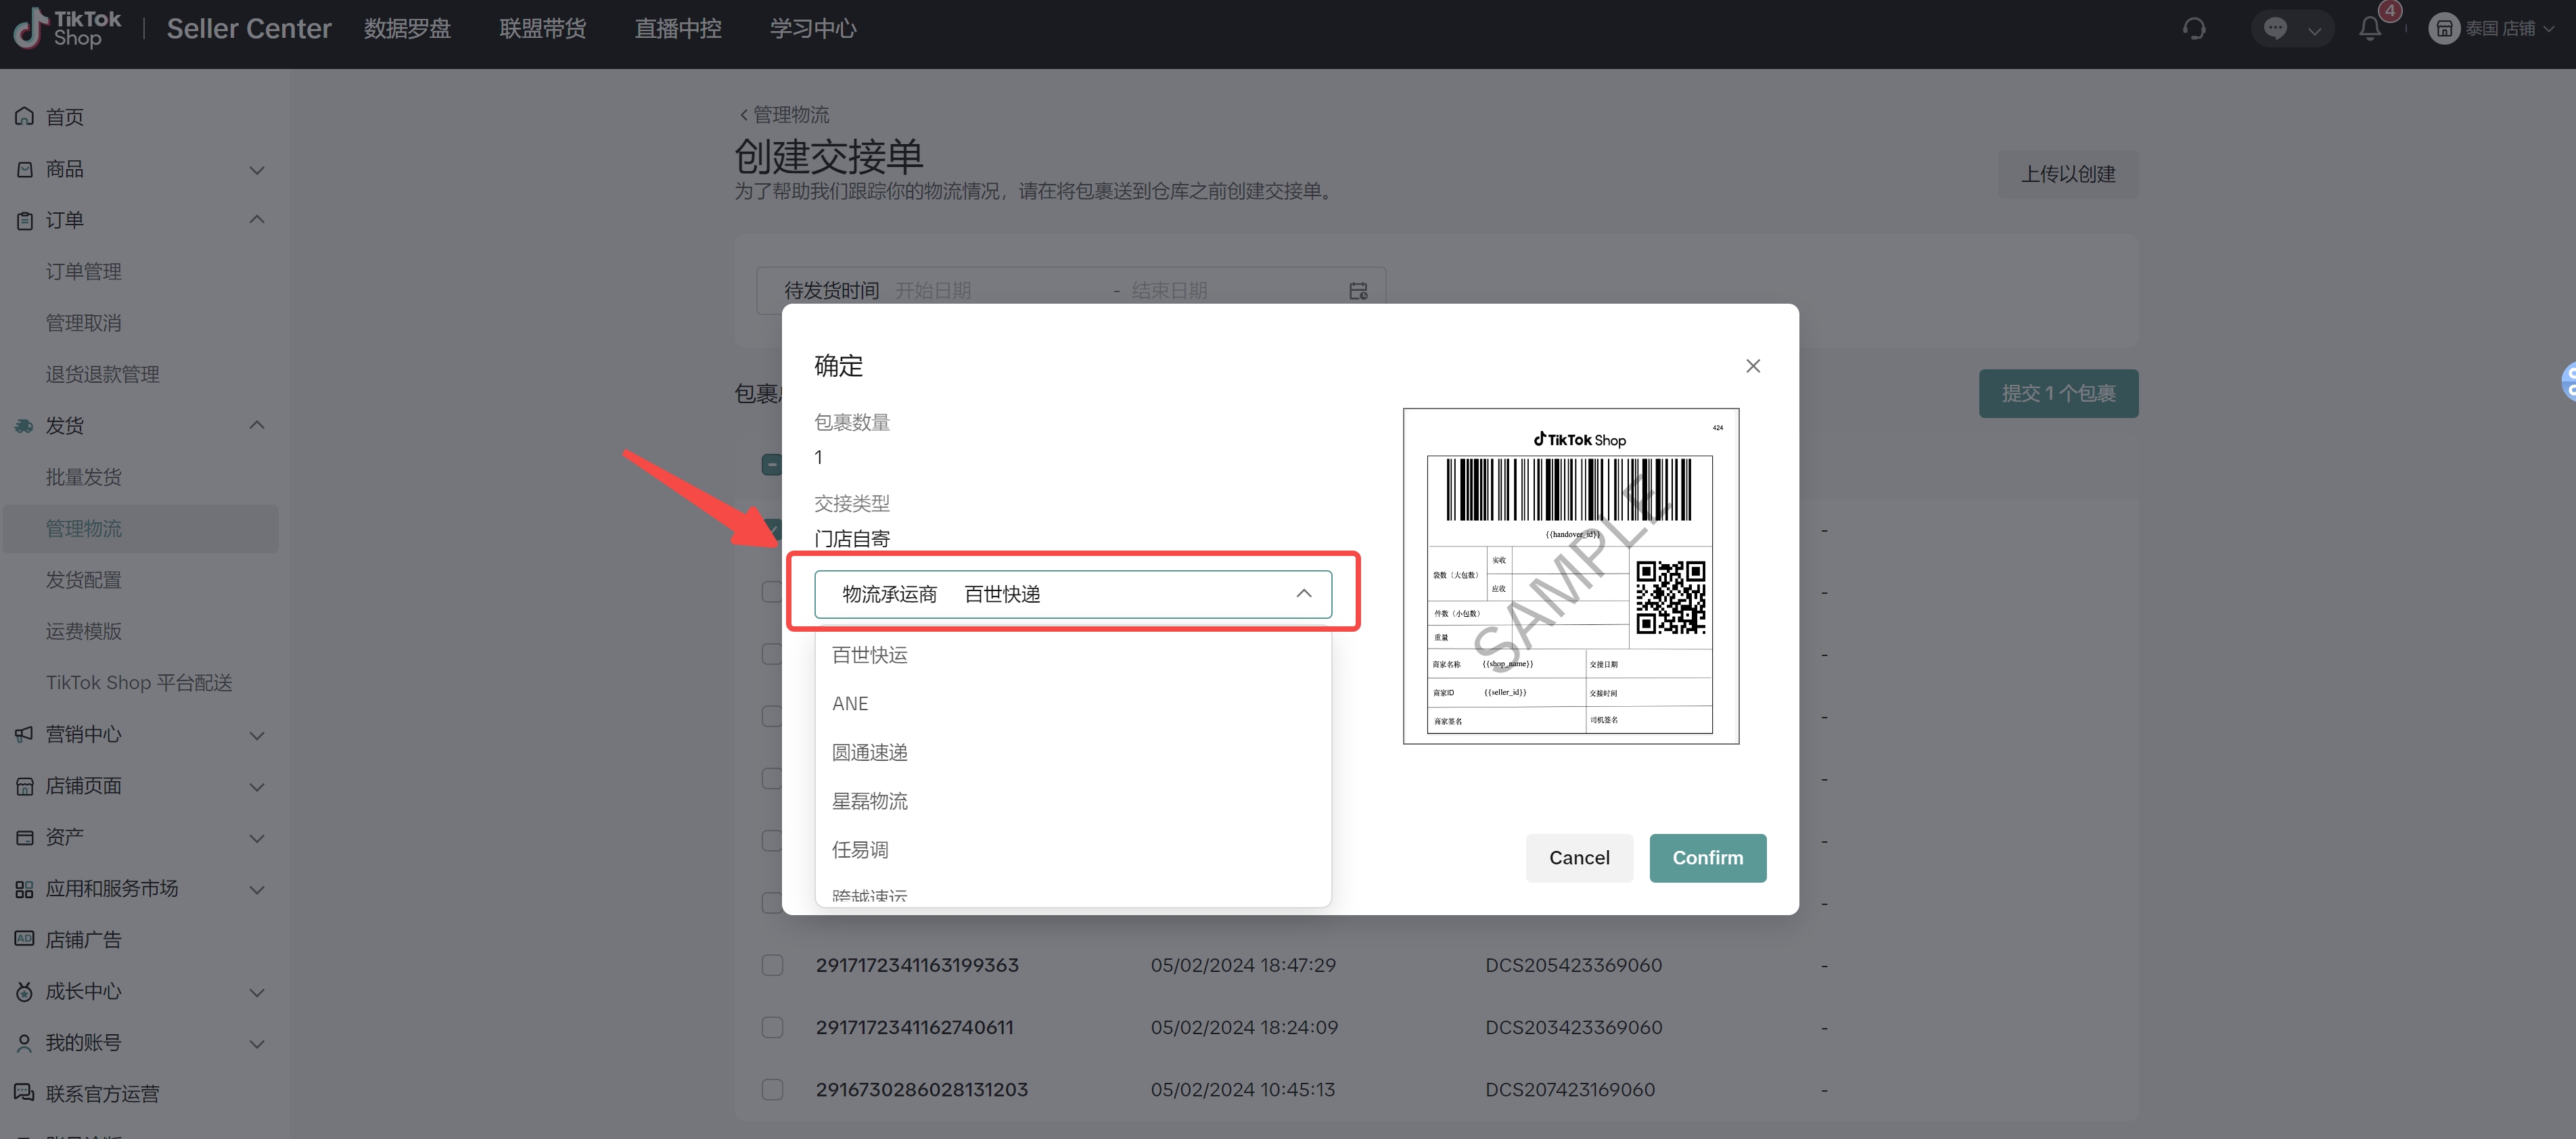The width and height of the screenshot is (2576, 1139).
Task: Click the 泰国店铺 store avatar icon
Action: (x=2443, y=29)
